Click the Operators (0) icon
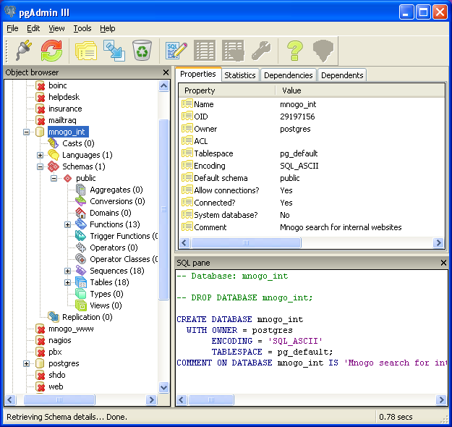The height and width of the screenshot is (427, 452). (81, 248)
